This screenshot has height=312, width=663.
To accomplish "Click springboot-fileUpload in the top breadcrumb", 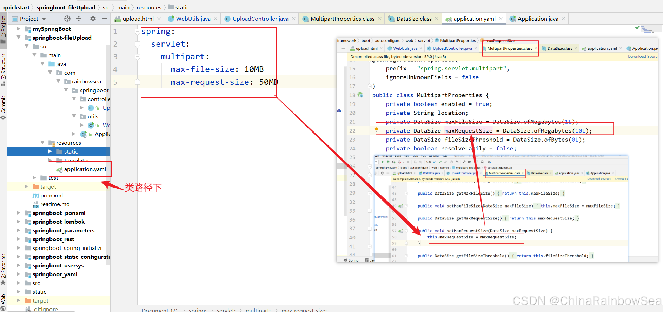I will point(66,7).
